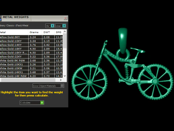Select the White Gold:10KX1 row
Viewport: 174px width, 131px height.
[32, 64]
